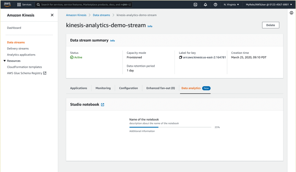Open the info panel icon at right edge
The image size is (296, 172).
coord(292,13)
